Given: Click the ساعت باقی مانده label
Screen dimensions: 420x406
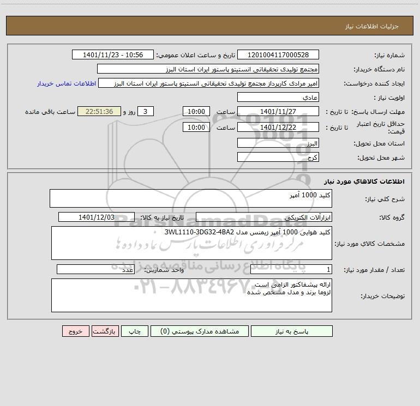Looking at the screenshot, I should click(x=50, y=112).
